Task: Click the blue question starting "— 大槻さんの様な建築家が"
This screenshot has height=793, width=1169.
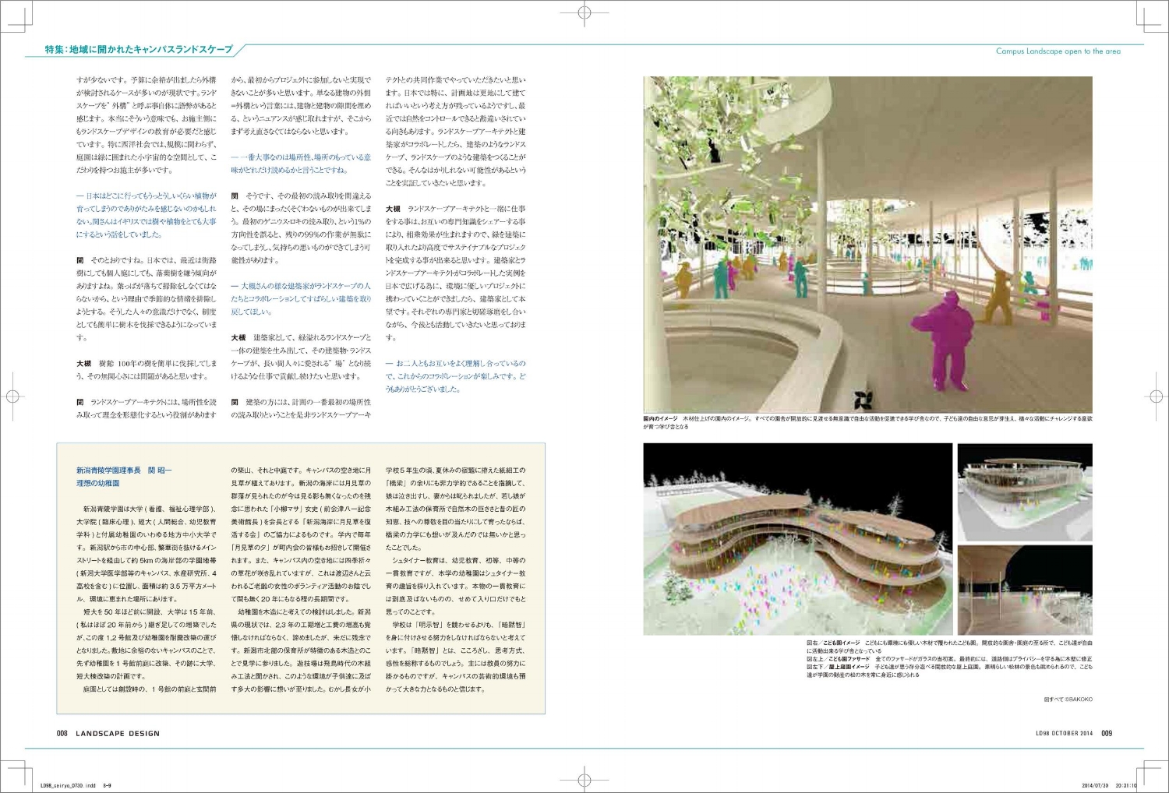Action: tap(301, 299)
